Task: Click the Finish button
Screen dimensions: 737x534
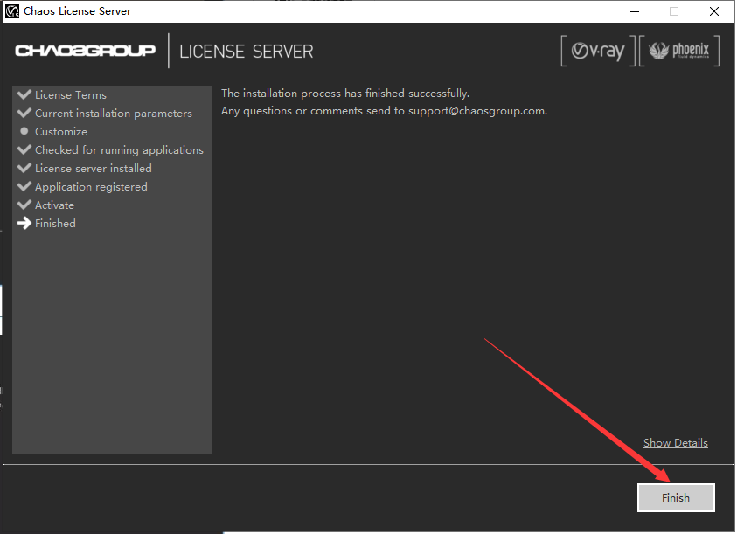Action: (x=676, y=497)
